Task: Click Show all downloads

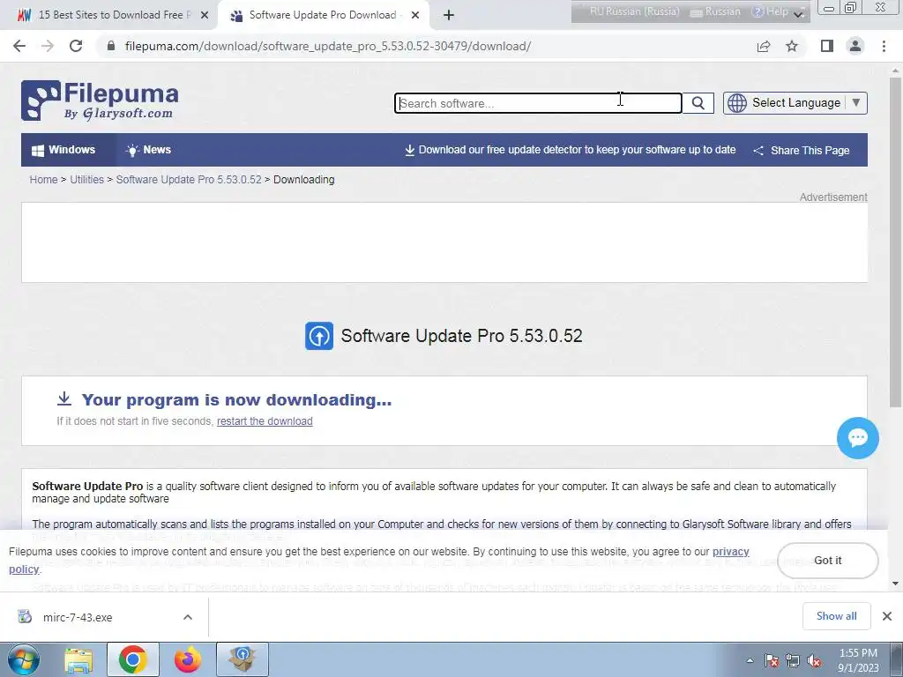Action: (x=836, y=616)
